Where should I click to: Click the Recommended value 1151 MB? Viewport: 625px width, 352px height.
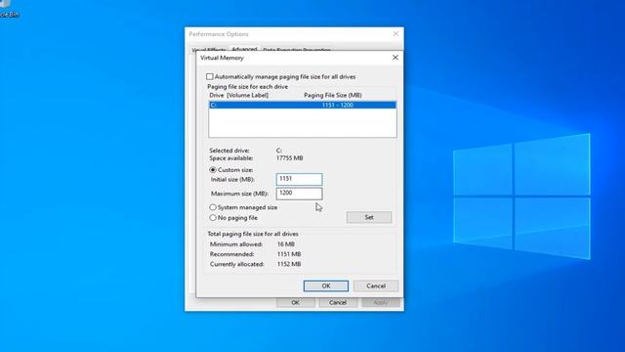(x=289, y=254)
